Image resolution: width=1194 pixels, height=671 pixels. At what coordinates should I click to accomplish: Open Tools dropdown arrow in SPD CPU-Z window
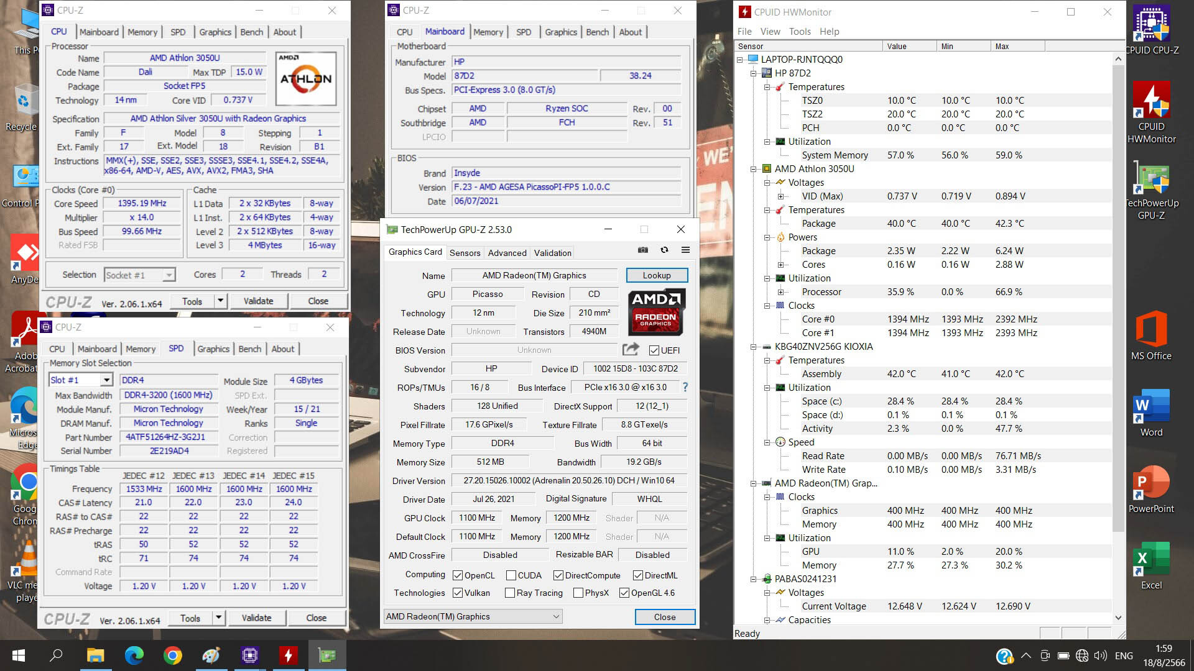coord(218,618)
